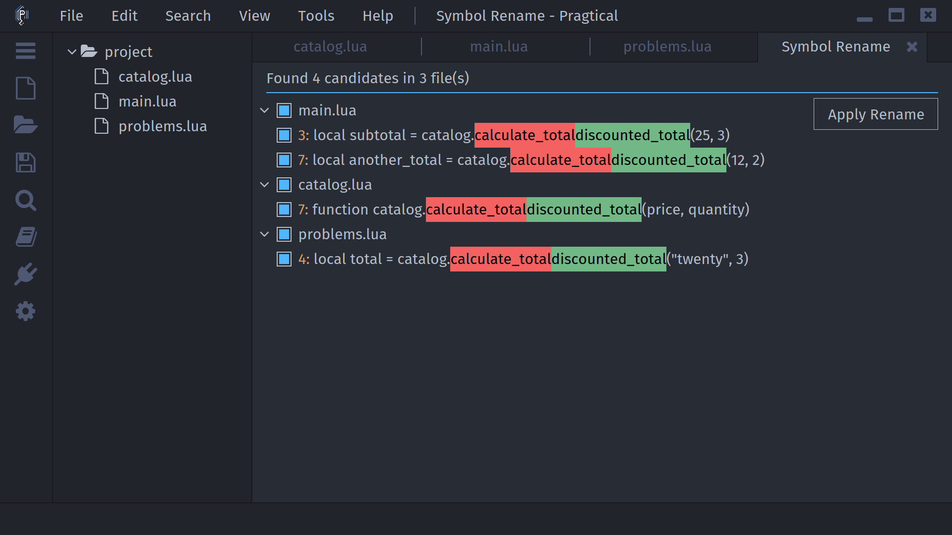
Task: Minimize the Pragtical window
Action: click(x=864, y=19)
